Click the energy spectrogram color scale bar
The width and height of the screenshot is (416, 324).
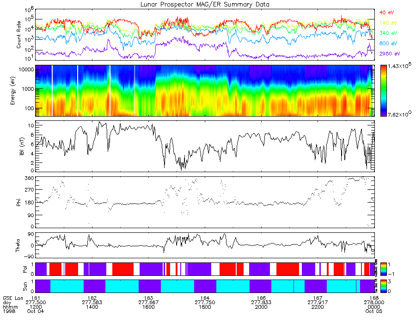[x=383, y=91]
